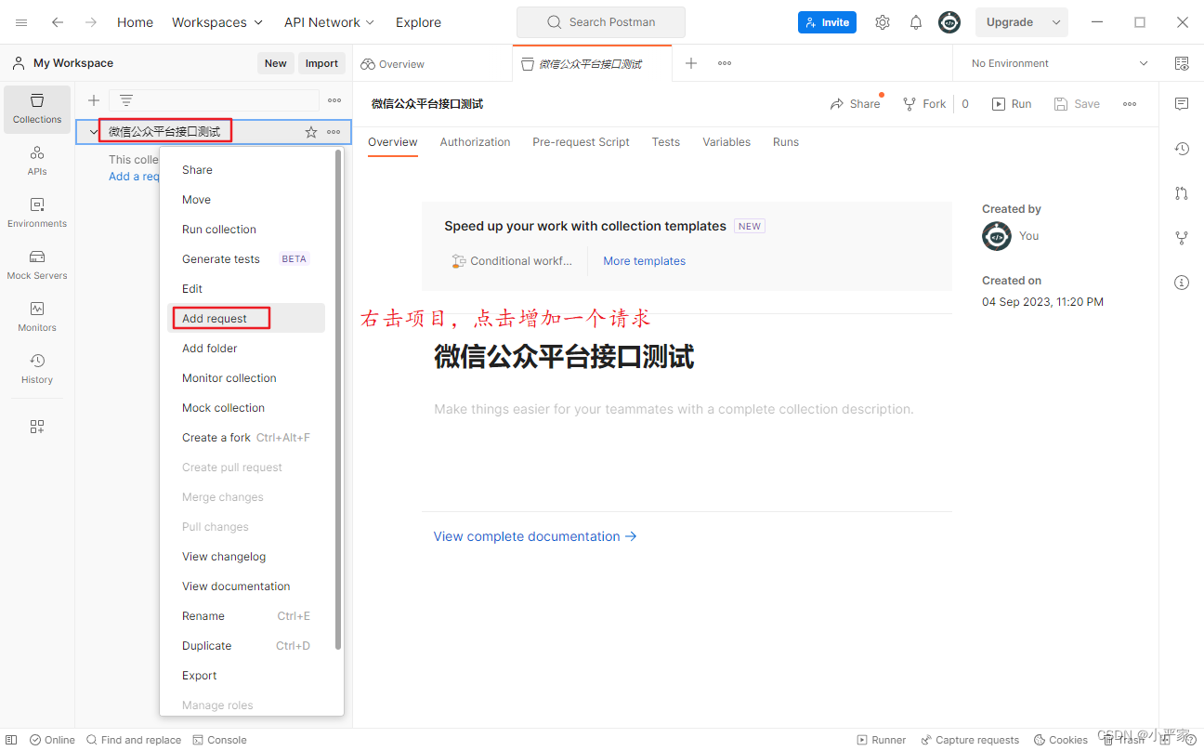The image size is (1204, 751).
Task: Open Environments in the sidebar
Action: [37, 213]
